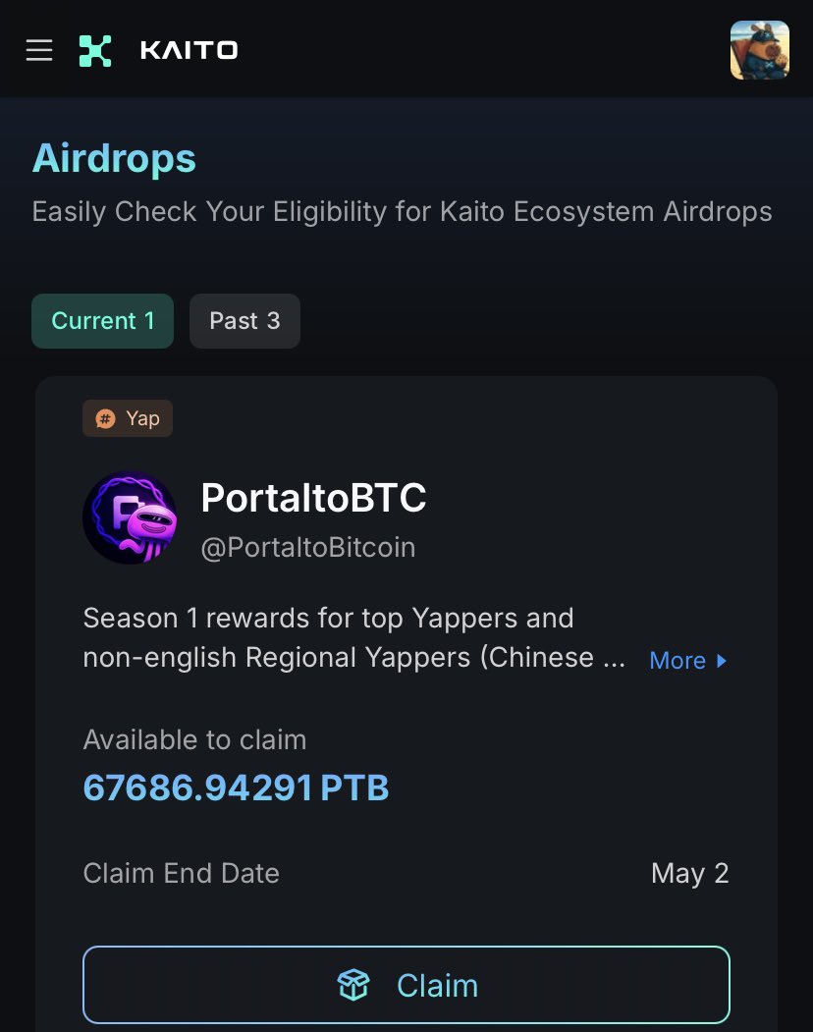Image resolution: width=813 pixels, height=1032 pixels.
Task: Click the Season 1 rewards description text
Action: [x=354, y=638]
